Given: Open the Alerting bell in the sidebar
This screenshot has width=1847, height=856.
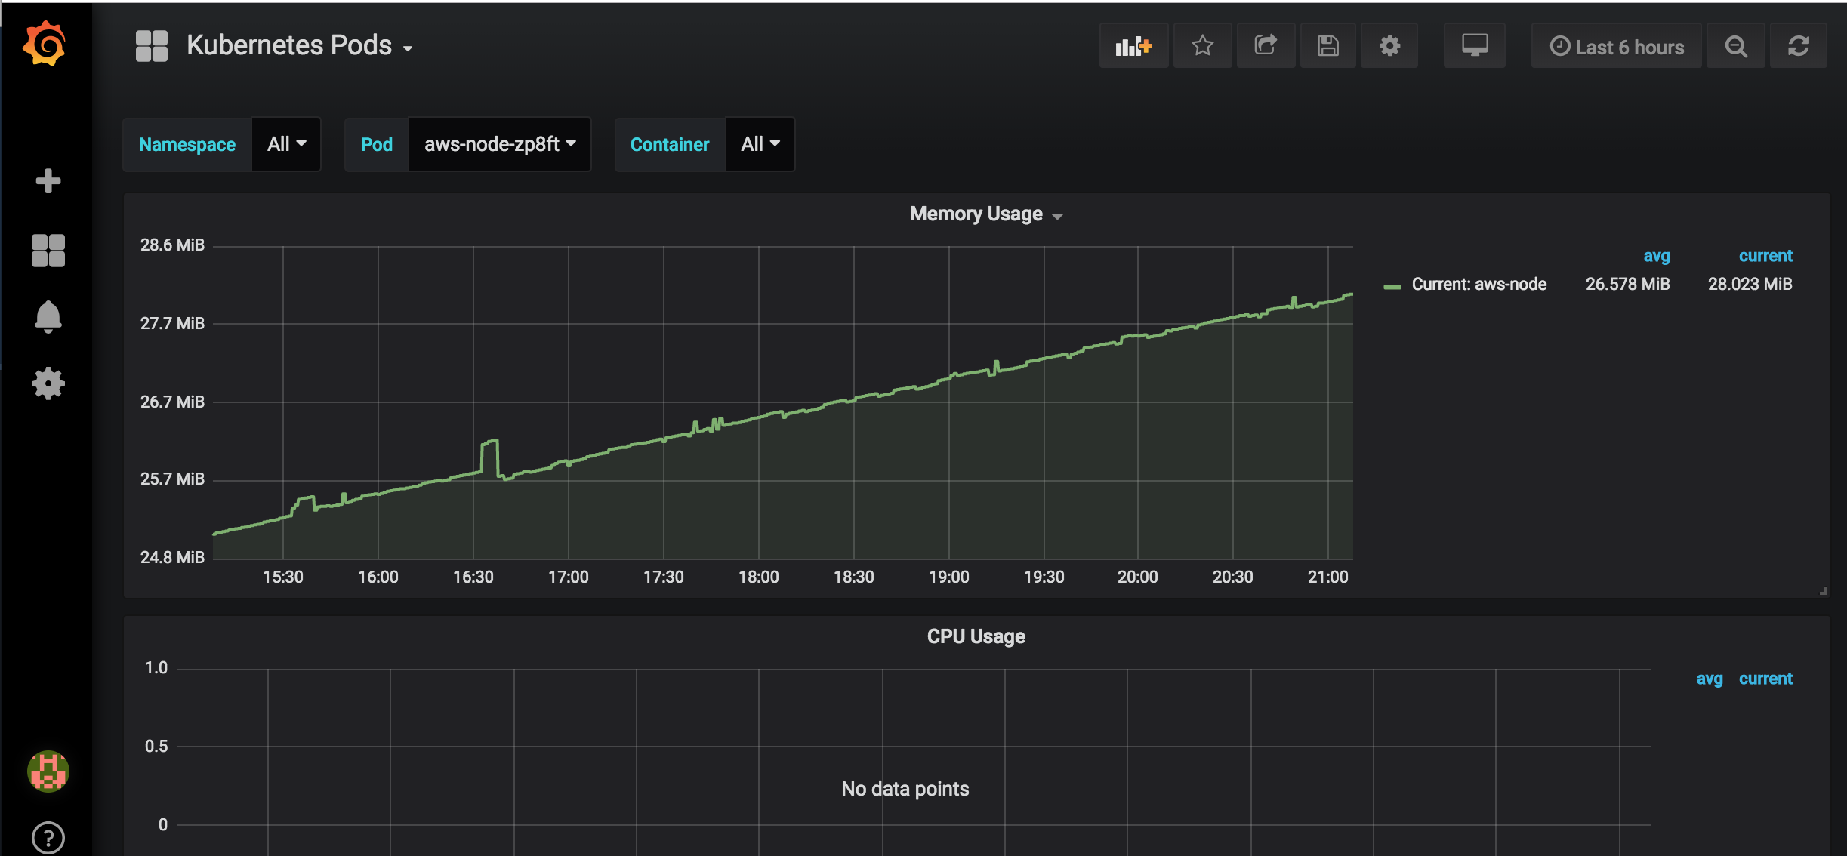Looking at the screenshot, I should pyautogui.click(x=48, y=316).
